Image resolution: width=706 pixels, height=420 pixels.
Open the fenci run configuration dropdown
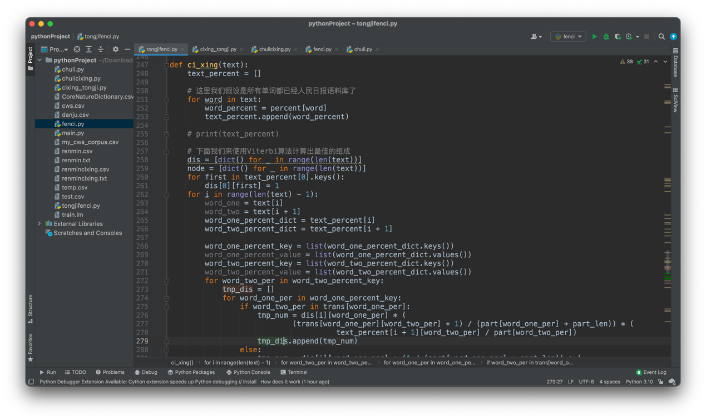pos(568,37)
